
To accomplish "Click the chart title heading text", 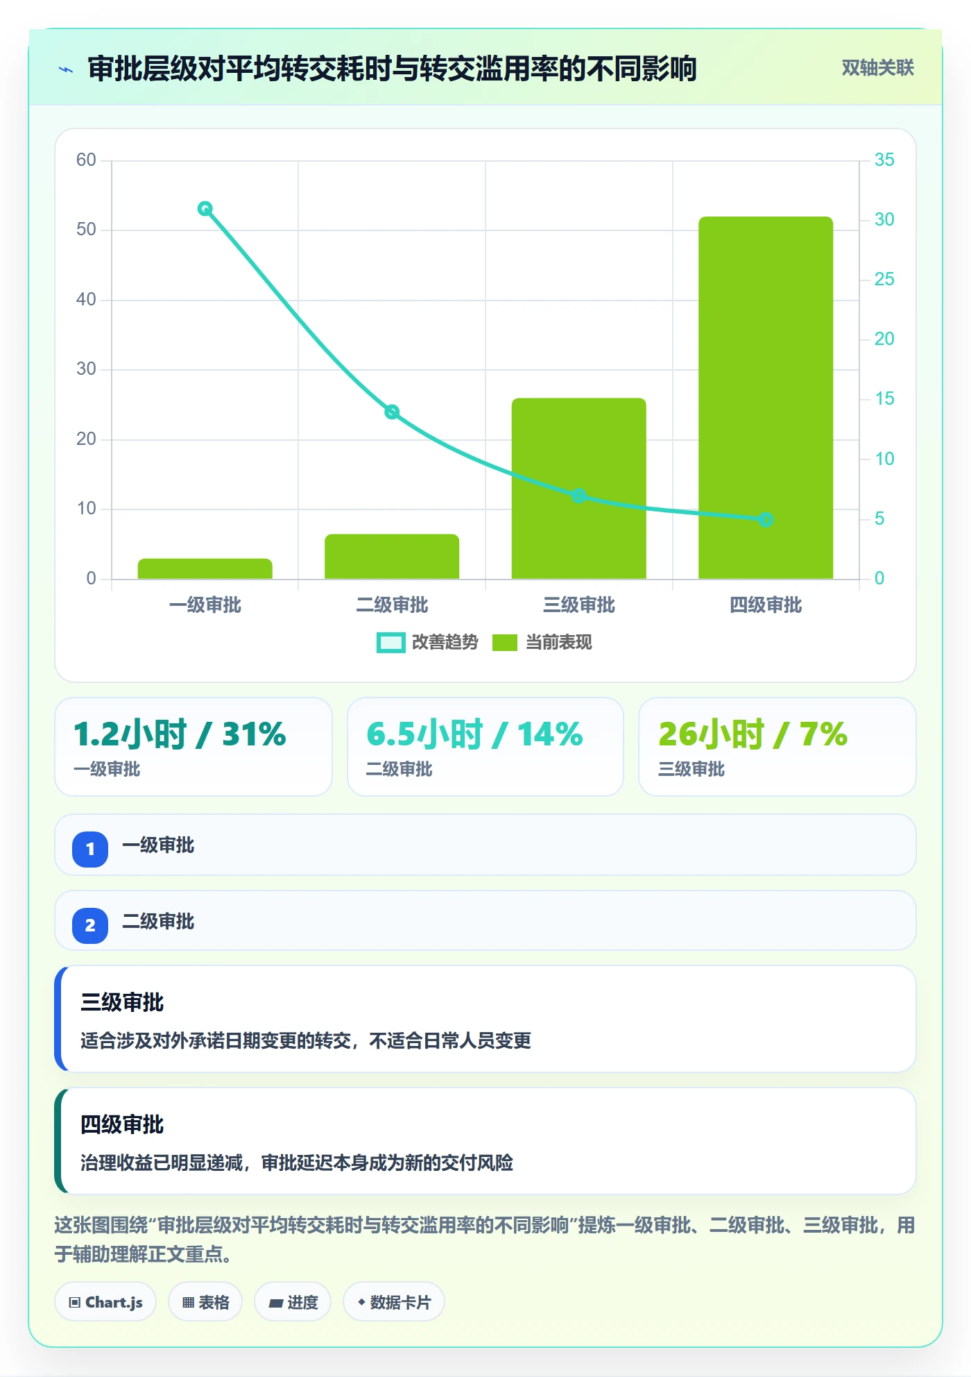I will point(392,69).
